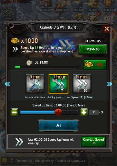Image resolution: width=117 pixels, height=166 pixels.
Task: Tap the gold bars x1000 icon
Action: 15,40
